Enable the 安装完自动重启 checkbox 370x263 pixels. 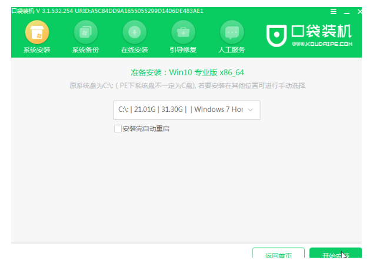tap(118, 128)
